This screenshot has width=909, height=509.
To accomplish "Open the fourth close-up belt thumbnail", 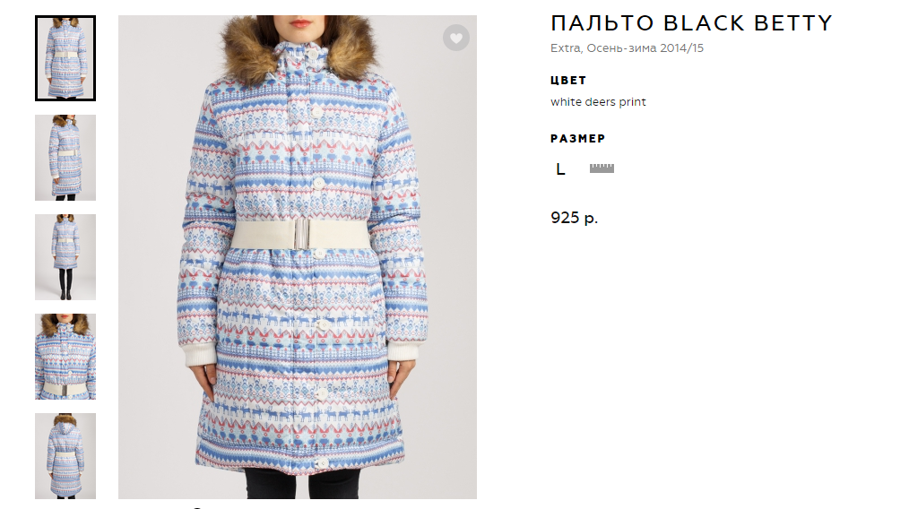I will coord(65,357).
